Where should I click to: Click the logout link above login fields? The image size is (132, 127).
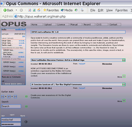[x=12, y=115]
